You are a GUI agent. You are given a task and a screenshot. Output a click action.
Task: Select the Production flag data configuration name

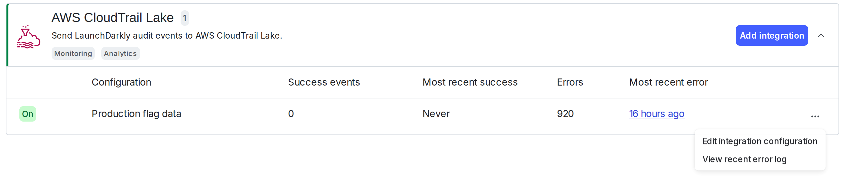[136, 114]
